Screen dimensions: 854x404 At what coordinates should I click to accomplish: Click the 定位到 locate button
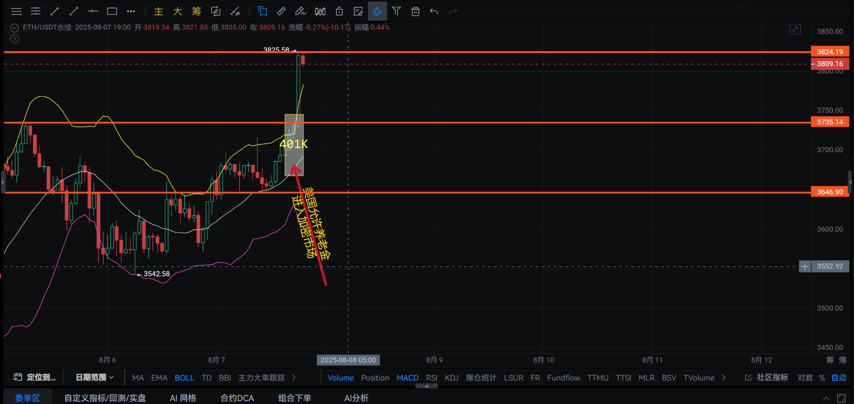click(x=34, y=377)
